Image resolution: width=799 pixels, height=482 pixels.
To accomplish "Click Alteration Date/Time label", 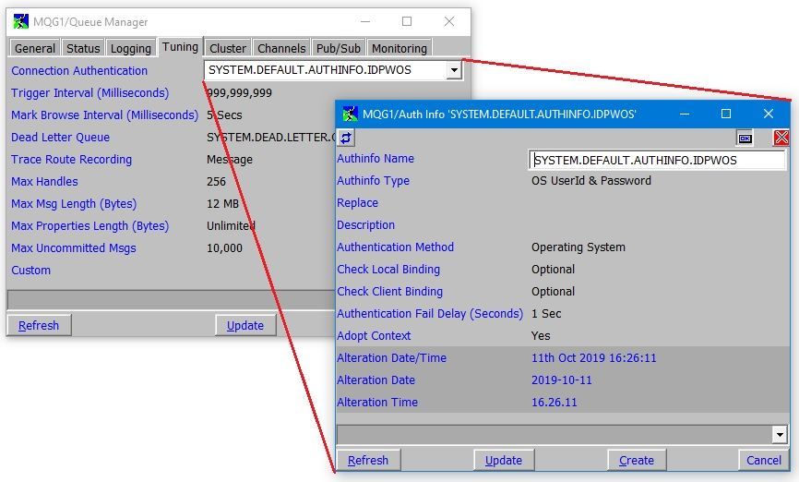I will pos(392,358).
